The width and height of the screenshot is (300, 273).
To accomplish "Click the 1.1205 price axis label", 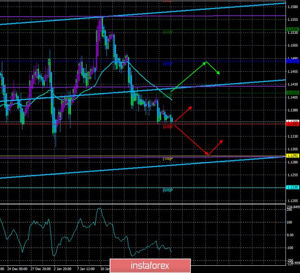I will click(293, 201).
